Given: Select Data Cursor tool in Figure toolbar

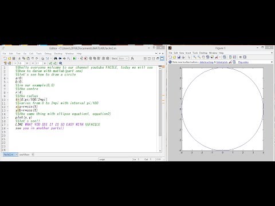Looking at the screenshot, I should [x=212, y=57].
